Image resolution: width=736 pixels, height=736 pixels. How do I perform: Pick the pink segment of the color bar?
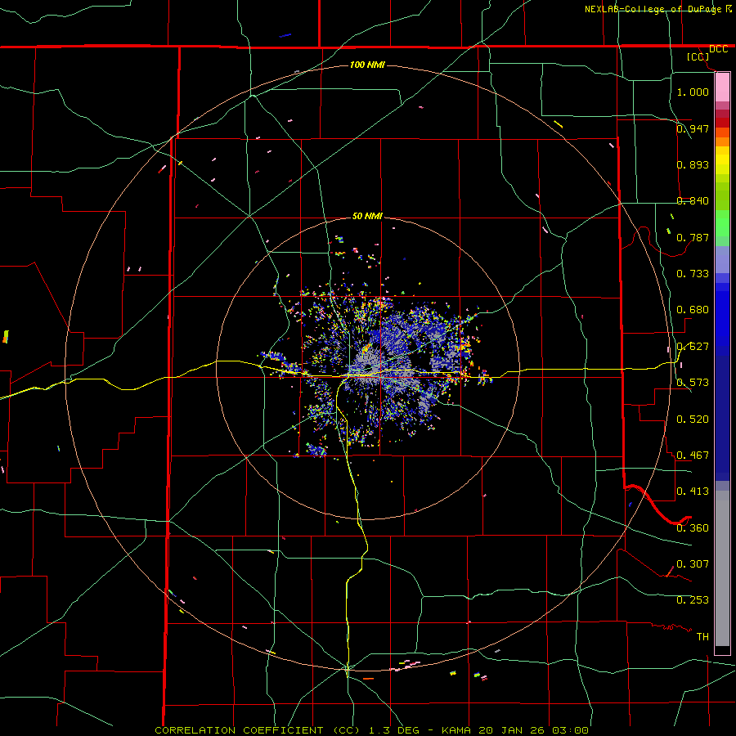click(722, 88)
